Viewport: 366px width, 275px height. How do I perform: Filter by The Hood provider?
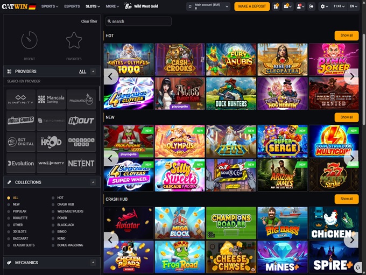(51, 142)
